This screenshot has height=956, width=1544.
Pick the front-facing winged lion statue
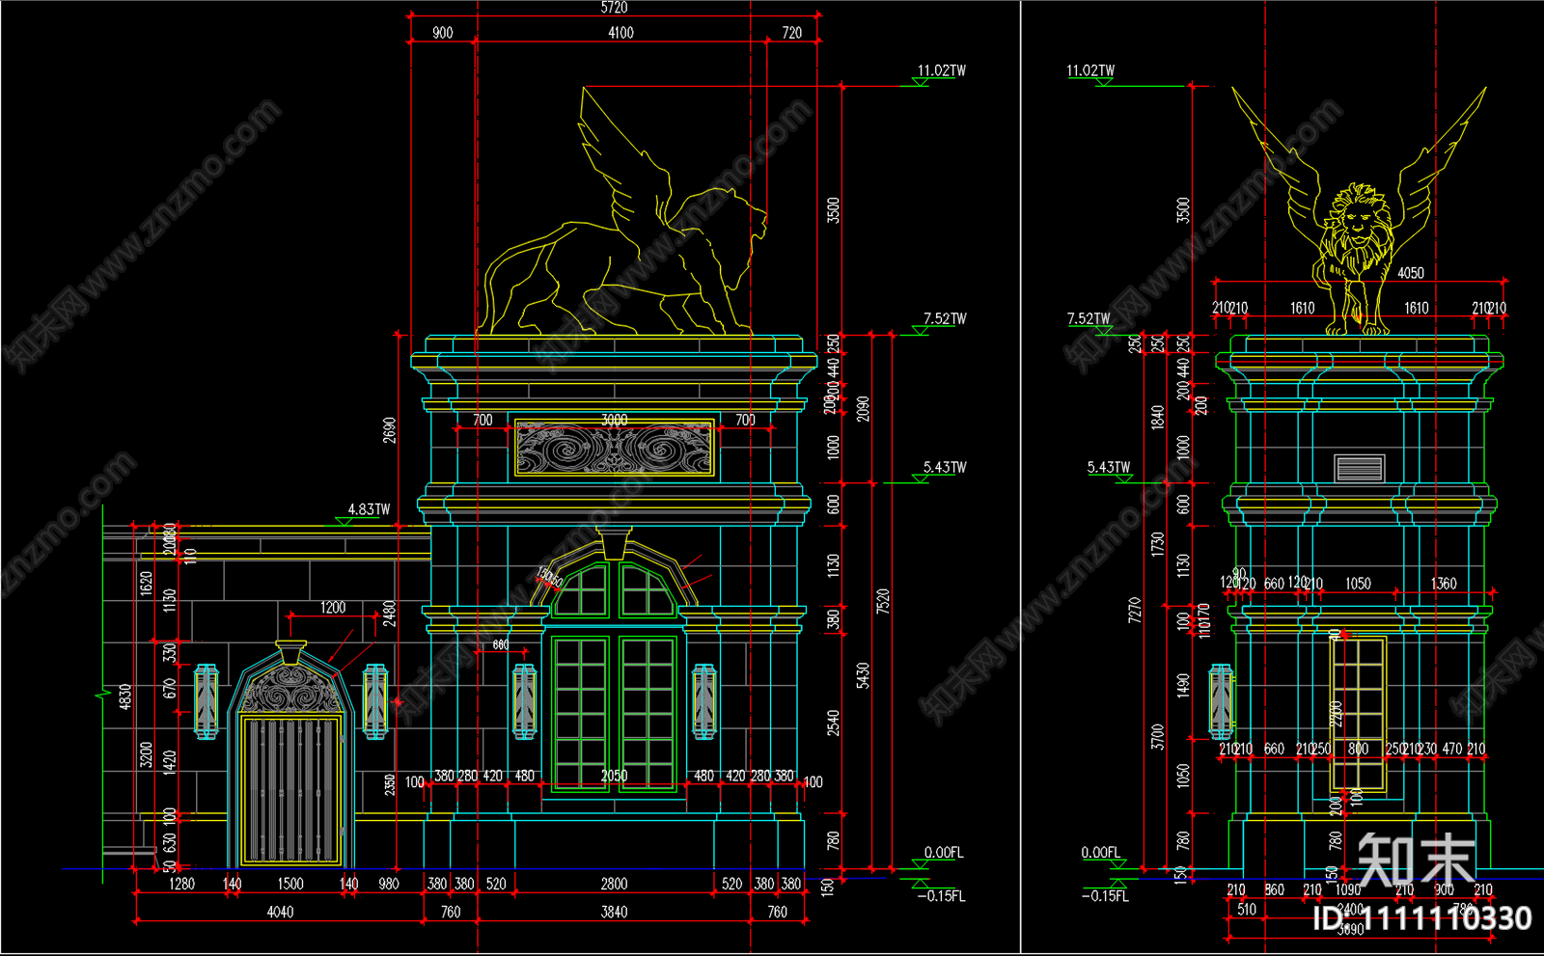click(x=1359, y=212)
